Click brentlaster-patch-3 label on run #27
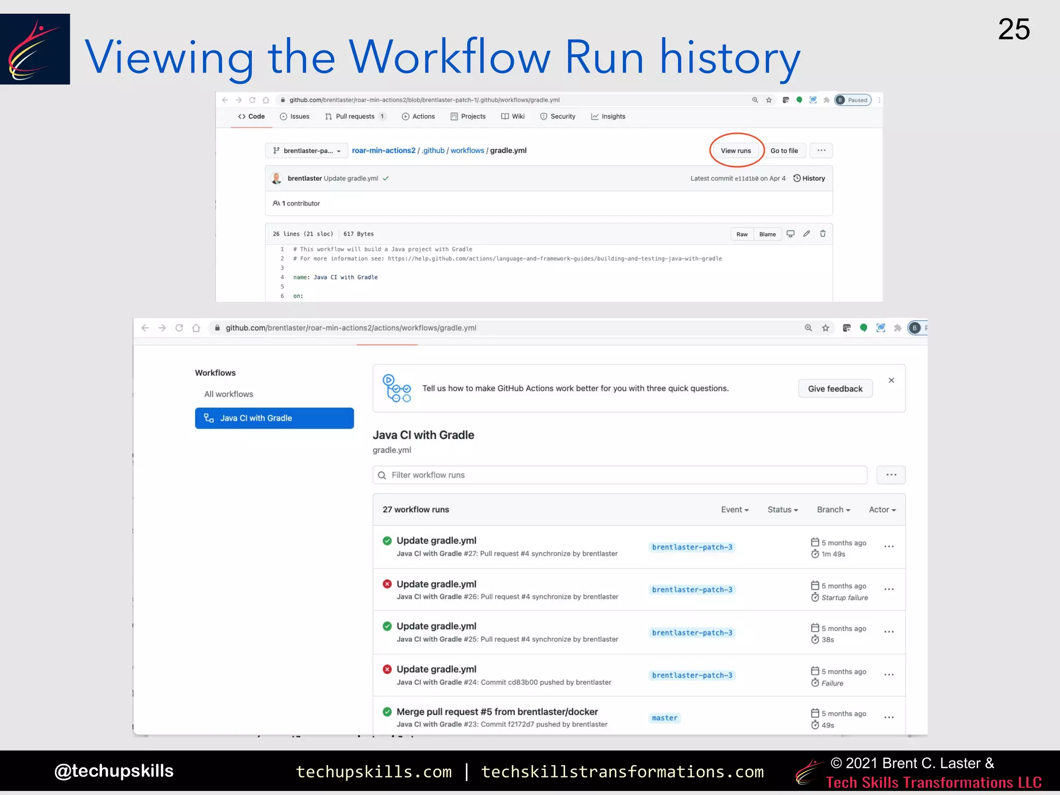Viewport: 1060px width, 795px height. [692, 547]
